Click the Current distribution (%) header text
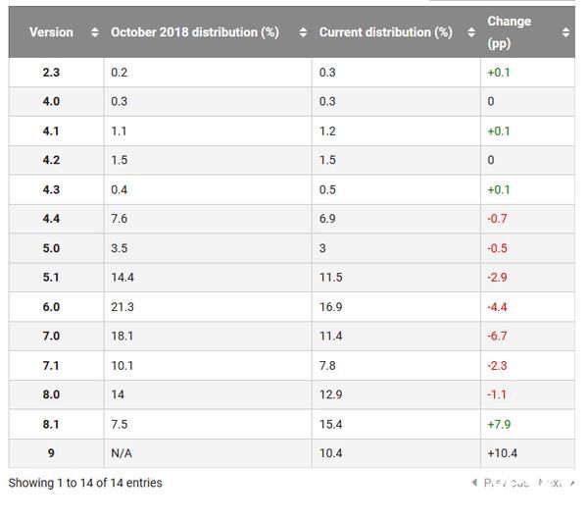Screen dimensions: 588x521 click(x=385, y=32)
